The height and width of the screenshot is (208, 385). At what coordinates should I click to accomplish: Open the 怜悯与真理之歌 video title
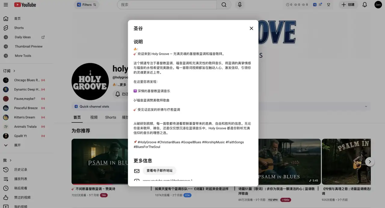click(346, 191)
